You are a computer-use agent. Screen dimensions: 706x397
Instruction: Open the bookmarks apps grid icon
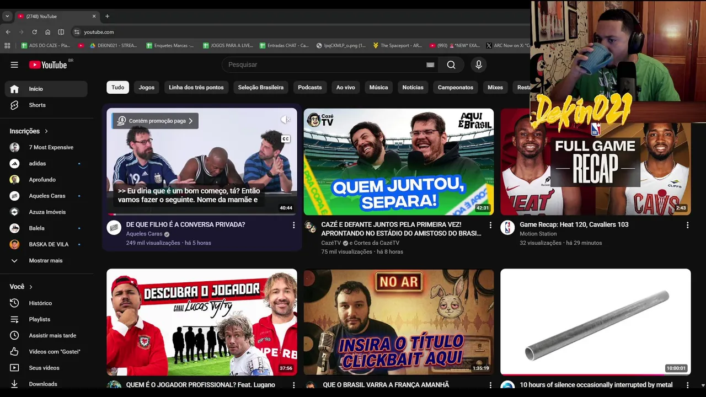8,46
